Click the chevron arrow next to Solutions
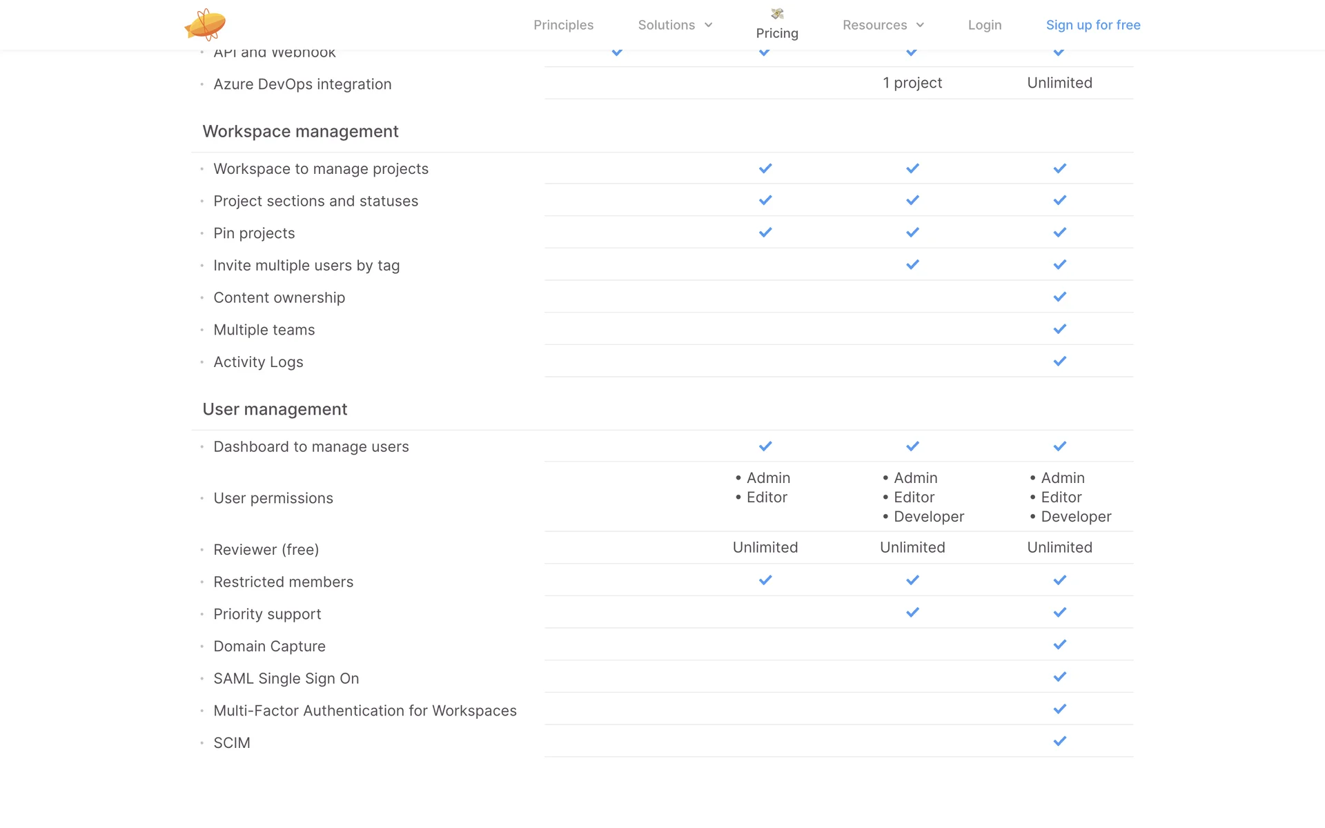1325x828 pixels. [x=709, y=25]
